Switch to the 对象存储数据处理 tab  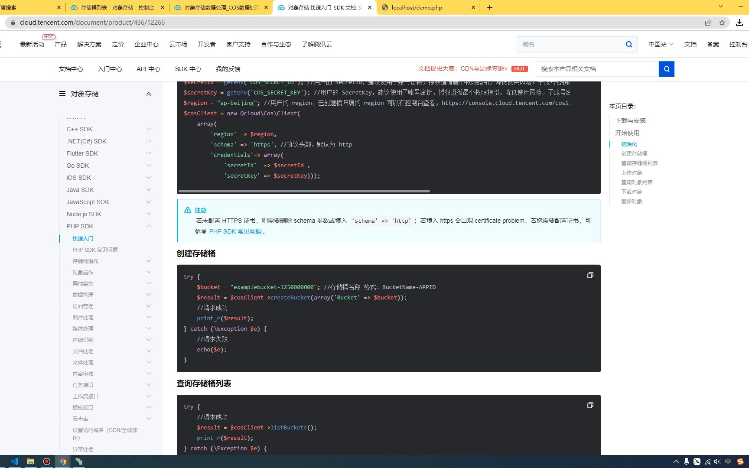tap(221, 7)
